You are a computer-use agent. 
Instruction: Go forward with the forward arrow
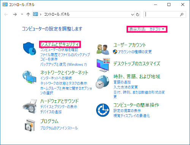click(15, 14)
